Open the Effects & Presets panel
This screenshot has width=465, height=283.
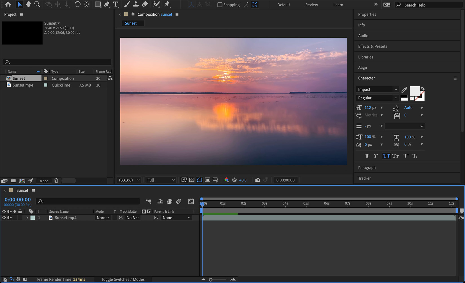[x=372, y=46]
